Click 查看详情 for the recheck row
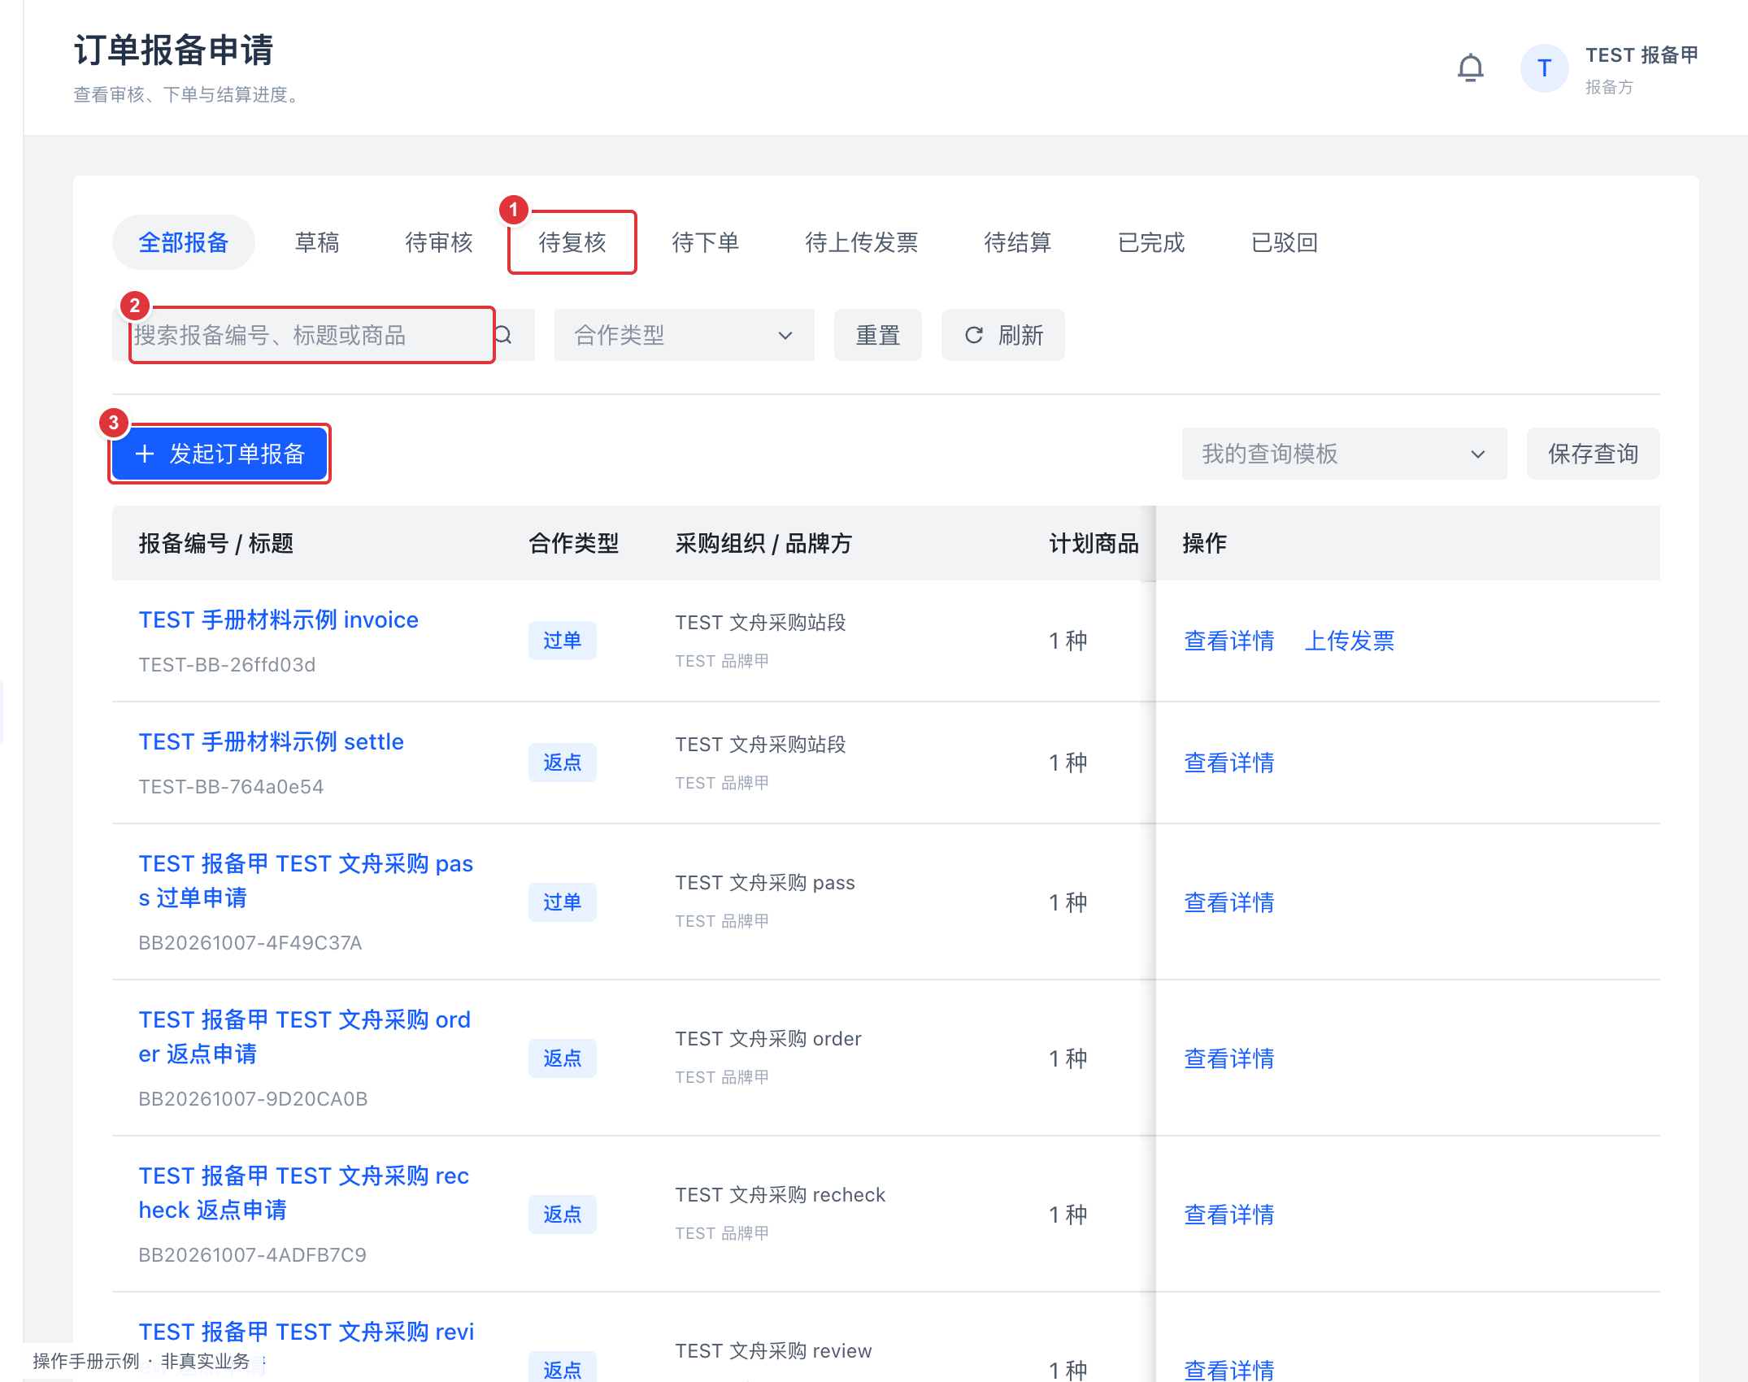Image resolution: width=1748 pixels, height=1382 pixels. pyautogui.click(x=1229, y=1215)
